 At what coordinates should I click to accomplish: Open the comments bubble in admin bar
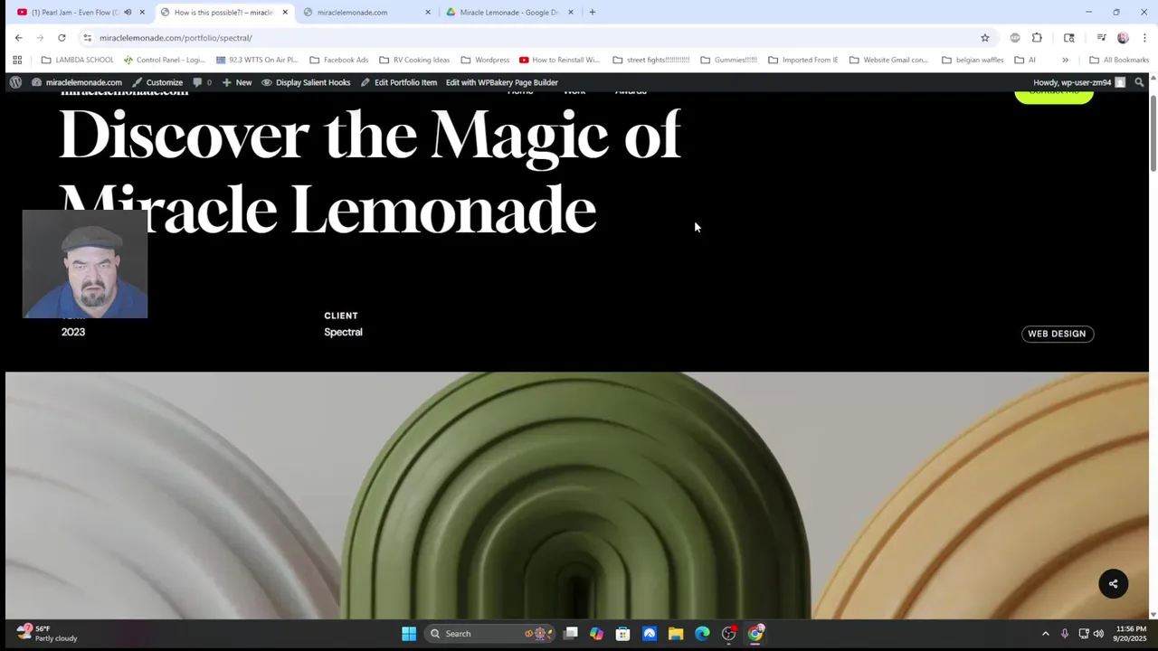[x=202, y=82]
